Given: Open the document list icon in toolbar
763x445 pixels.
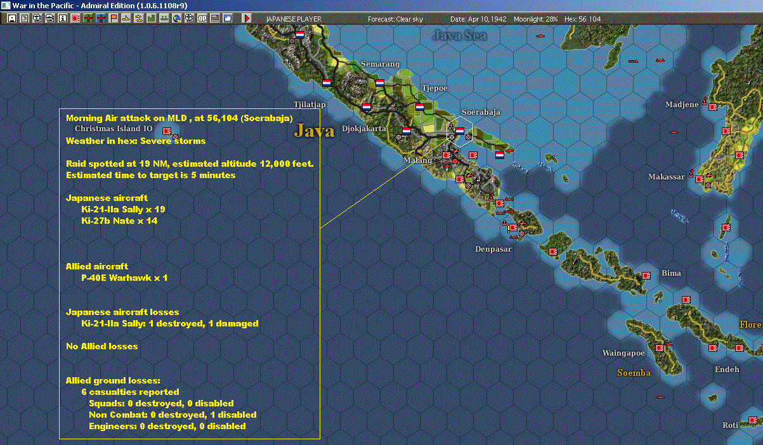Looking at the screenshot, I should 25,18.
